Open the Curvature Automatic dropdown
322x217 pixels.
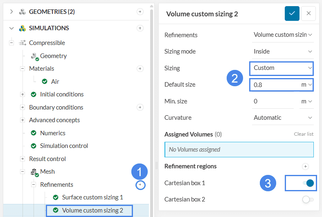(x=282, y=118)
